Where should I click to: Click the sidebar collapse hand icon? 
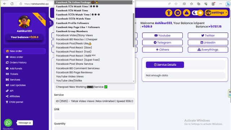(51, 23)
